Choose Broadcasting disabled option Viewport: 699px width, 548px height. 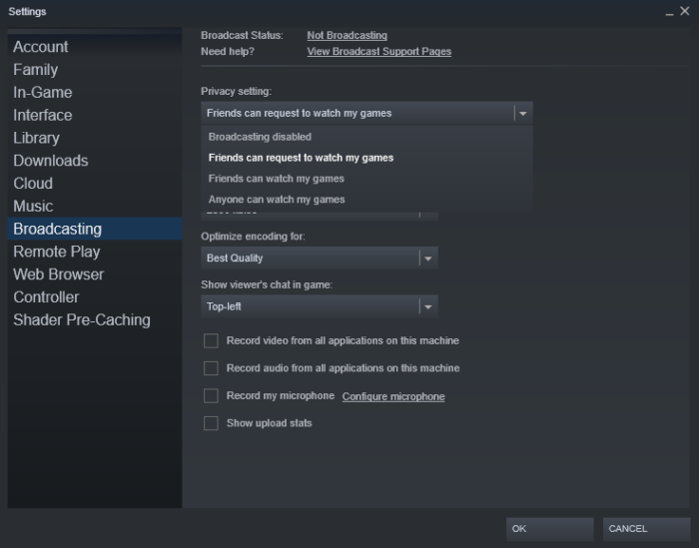[x=366, y=137]
